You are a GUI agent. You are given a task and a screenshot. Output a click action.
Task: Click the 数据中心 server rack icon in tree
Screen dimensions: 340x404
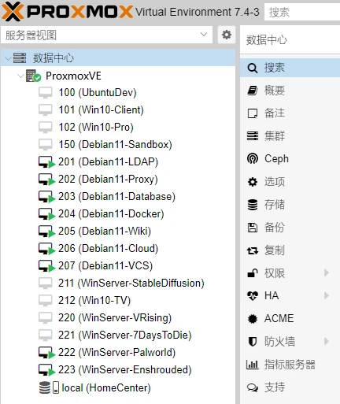[x=20, y=57]
